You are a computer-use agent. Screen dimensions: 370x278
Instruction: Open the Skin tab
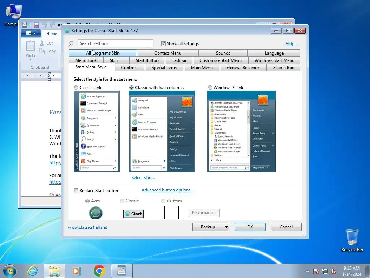(x=114, y=60)
